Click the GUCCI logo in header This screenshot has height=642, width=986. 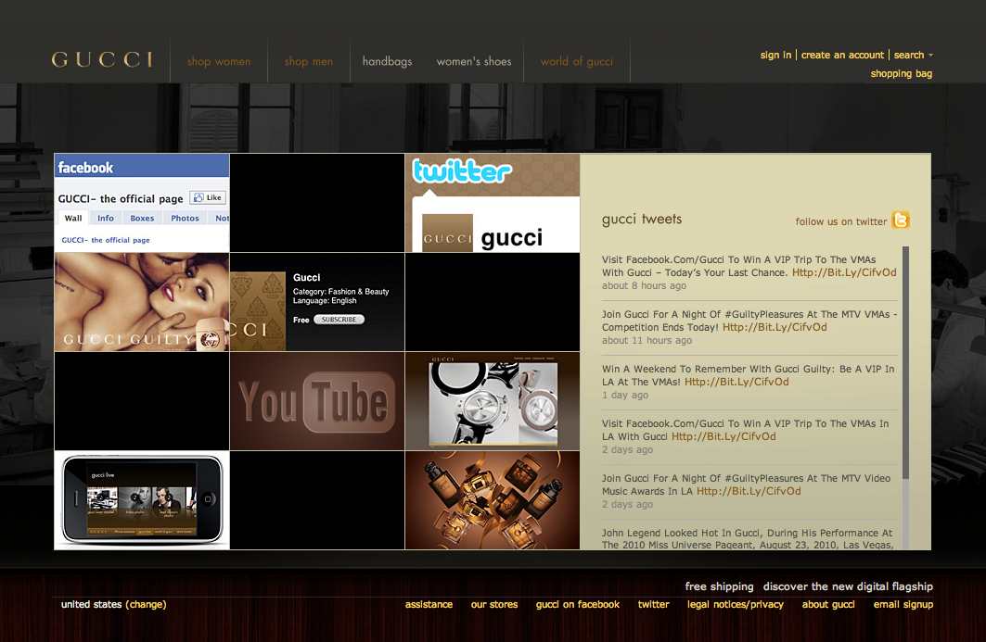pos(102,59)
